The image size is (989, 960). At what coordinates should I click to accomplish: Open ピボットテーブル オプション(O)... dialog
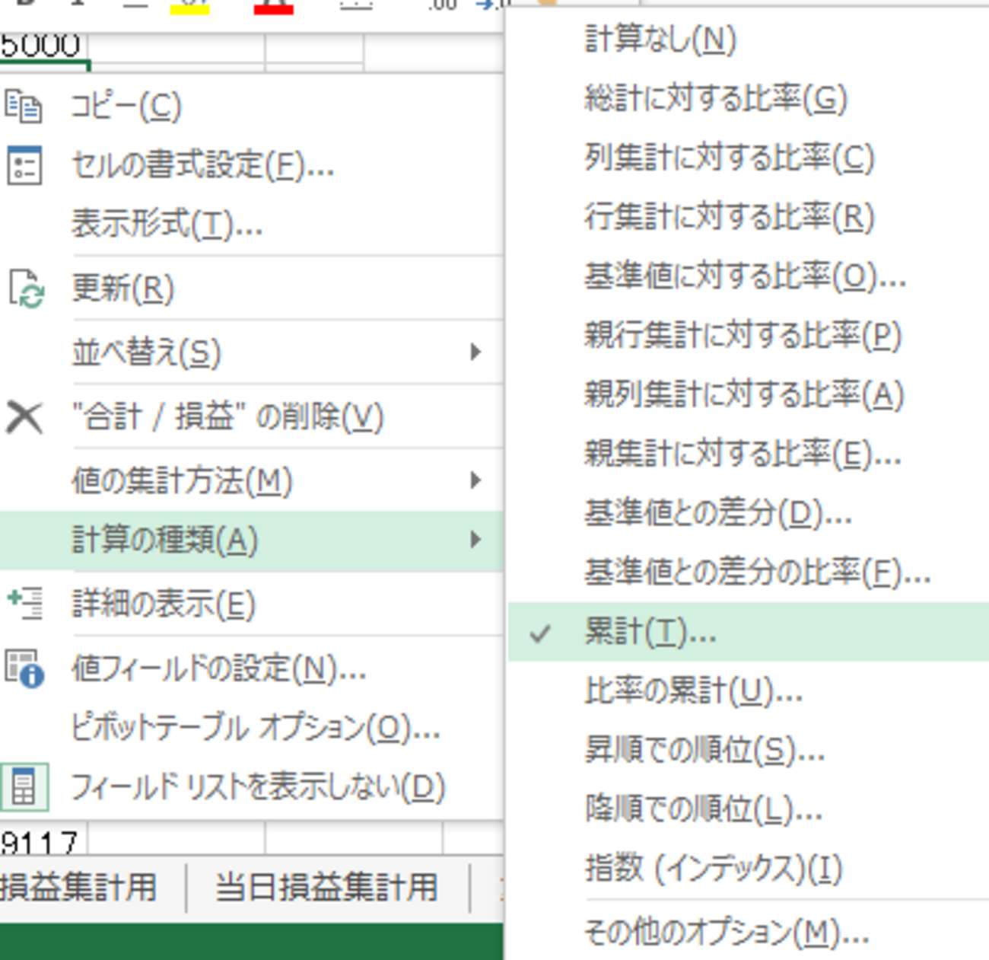click(251, 728)
